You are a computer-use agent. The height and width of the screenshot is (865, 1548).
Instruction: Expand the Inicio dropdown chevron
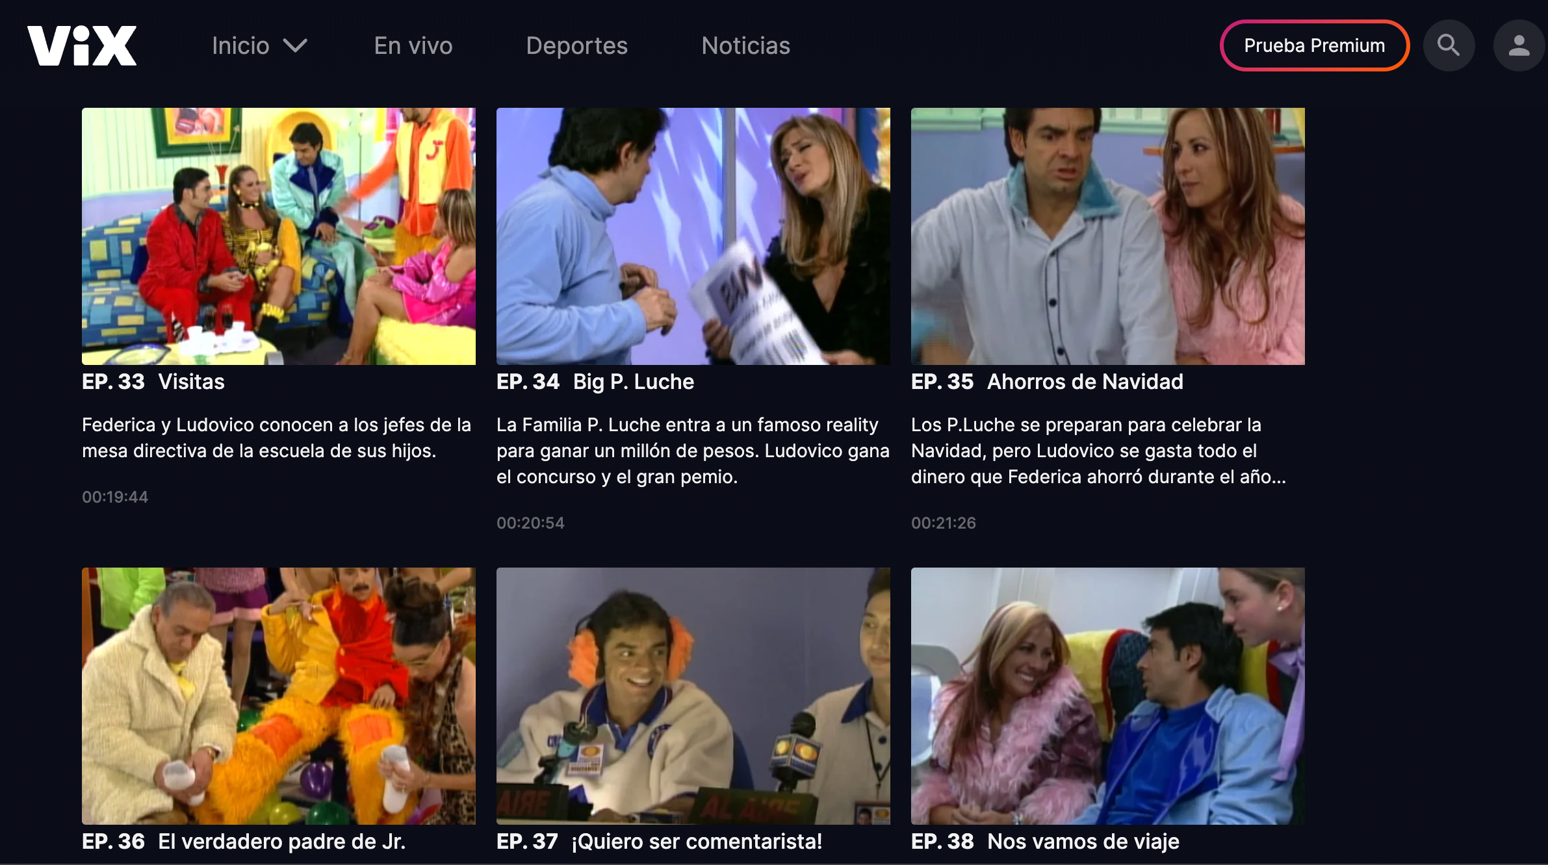[296, 45]
